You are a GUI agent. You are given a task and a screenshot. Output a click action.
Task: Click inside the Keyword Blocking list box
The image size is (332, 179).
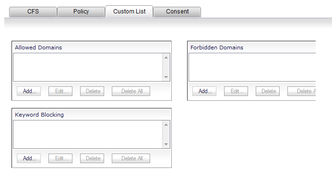[88, 134]
